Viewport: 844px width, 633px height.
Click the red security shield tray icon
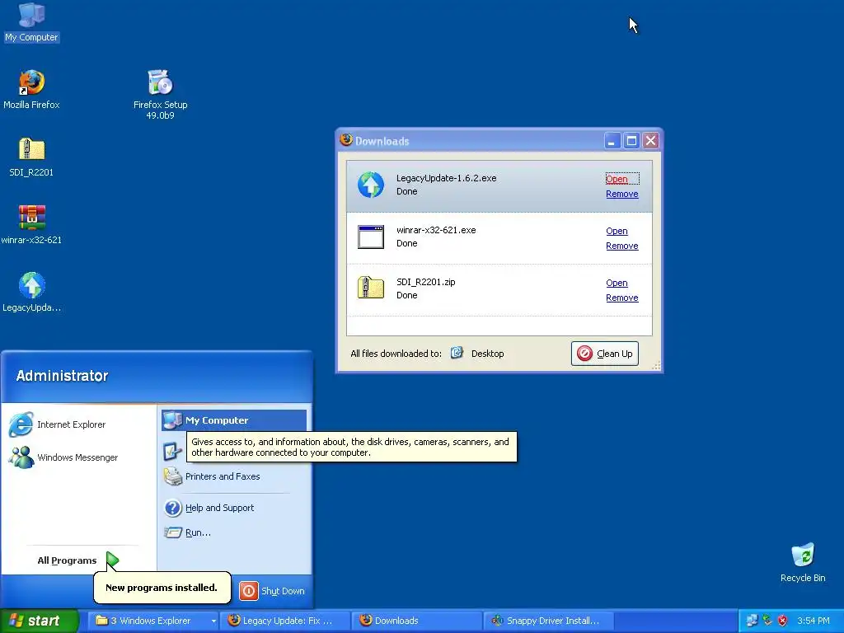tap(783, 621)
